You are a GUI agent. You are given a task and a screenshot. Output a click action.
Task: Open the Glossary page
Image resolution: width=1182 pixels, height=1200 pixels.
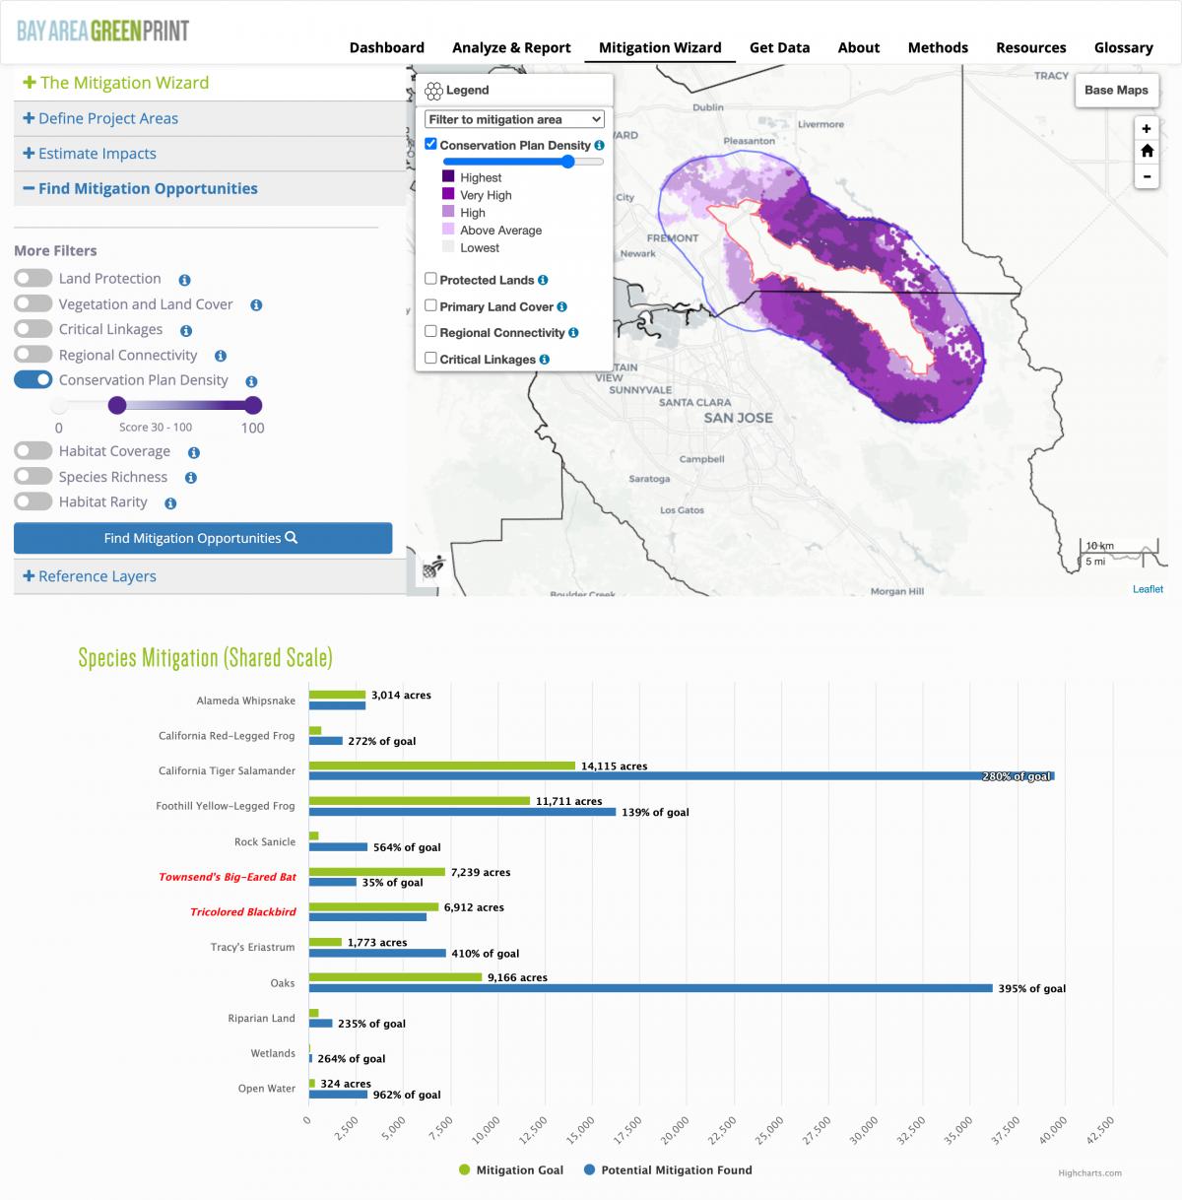coord(1123,47)
